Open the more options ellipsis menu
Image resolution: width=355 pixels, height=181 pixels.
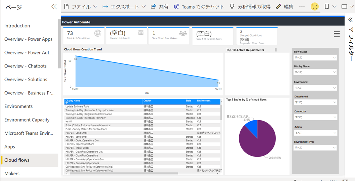click(x=302, y=7)
